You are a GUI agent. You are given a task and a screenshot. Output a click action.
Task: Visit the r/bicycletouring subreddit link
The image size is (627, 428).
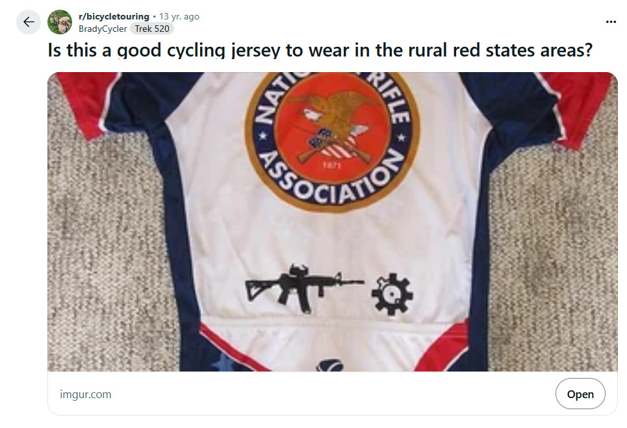(114, 16)
